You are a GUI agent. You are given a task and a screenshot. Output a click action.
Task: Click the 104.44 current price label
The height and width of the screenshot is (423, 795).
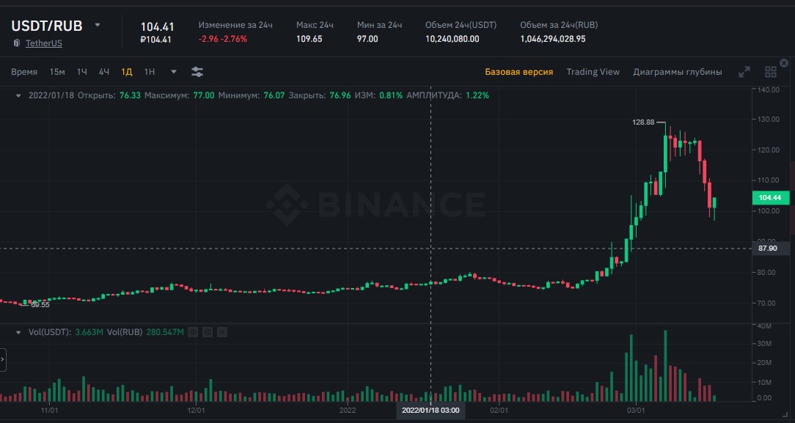(x=770, y=197)
